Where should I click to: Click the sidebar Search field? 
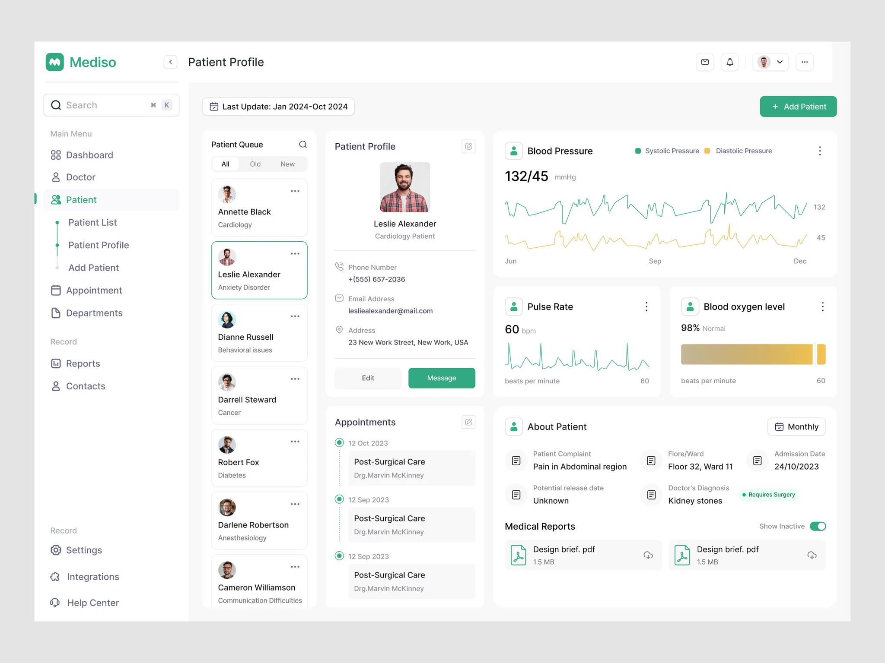click(111, 105)
